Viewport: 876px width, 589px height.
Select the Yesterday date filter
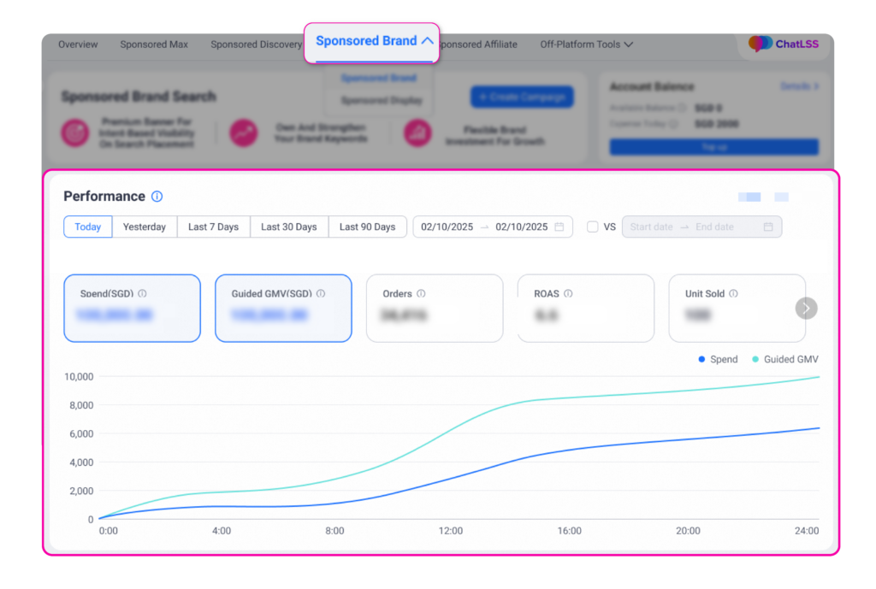(145, 227)
